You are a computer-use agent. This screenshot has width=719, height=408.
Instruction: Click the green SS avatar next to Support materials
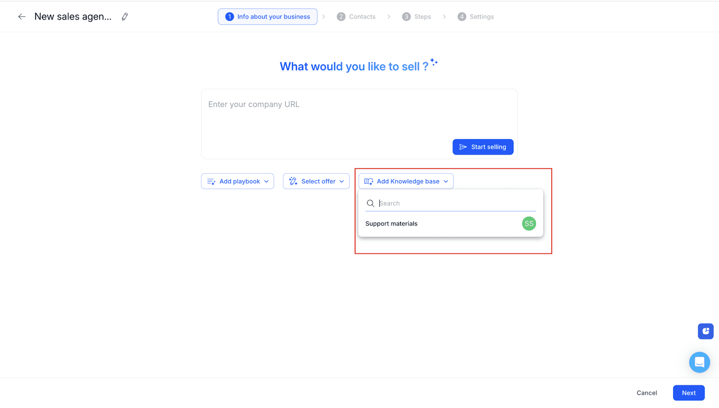click(528, 223)
